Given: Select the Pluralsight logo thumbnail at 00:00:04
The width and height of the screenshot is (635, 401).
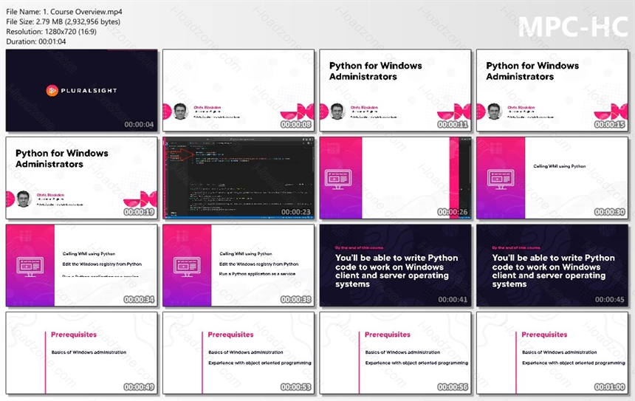Looking at the screenshot, I should [81, 90].
